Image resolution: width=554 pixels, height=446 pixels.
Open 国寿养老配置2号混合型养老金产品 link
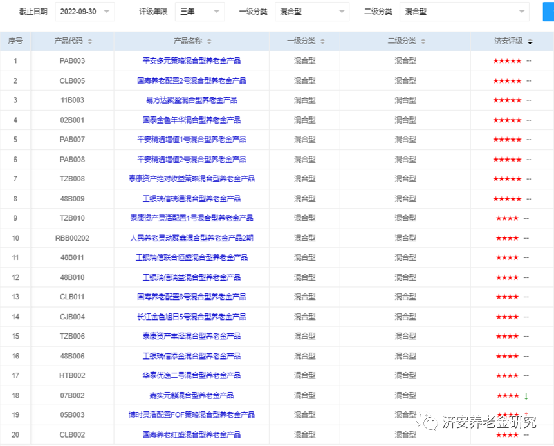coord(192,80)
